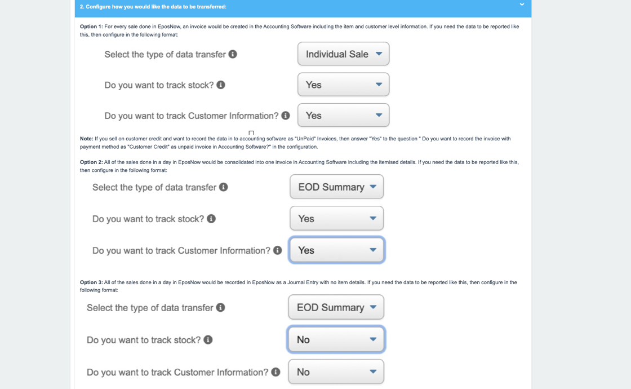The image size is (631, 389).
Task: Click info icon beside Option 3 Customer Information question
Action: coord(275,372)
